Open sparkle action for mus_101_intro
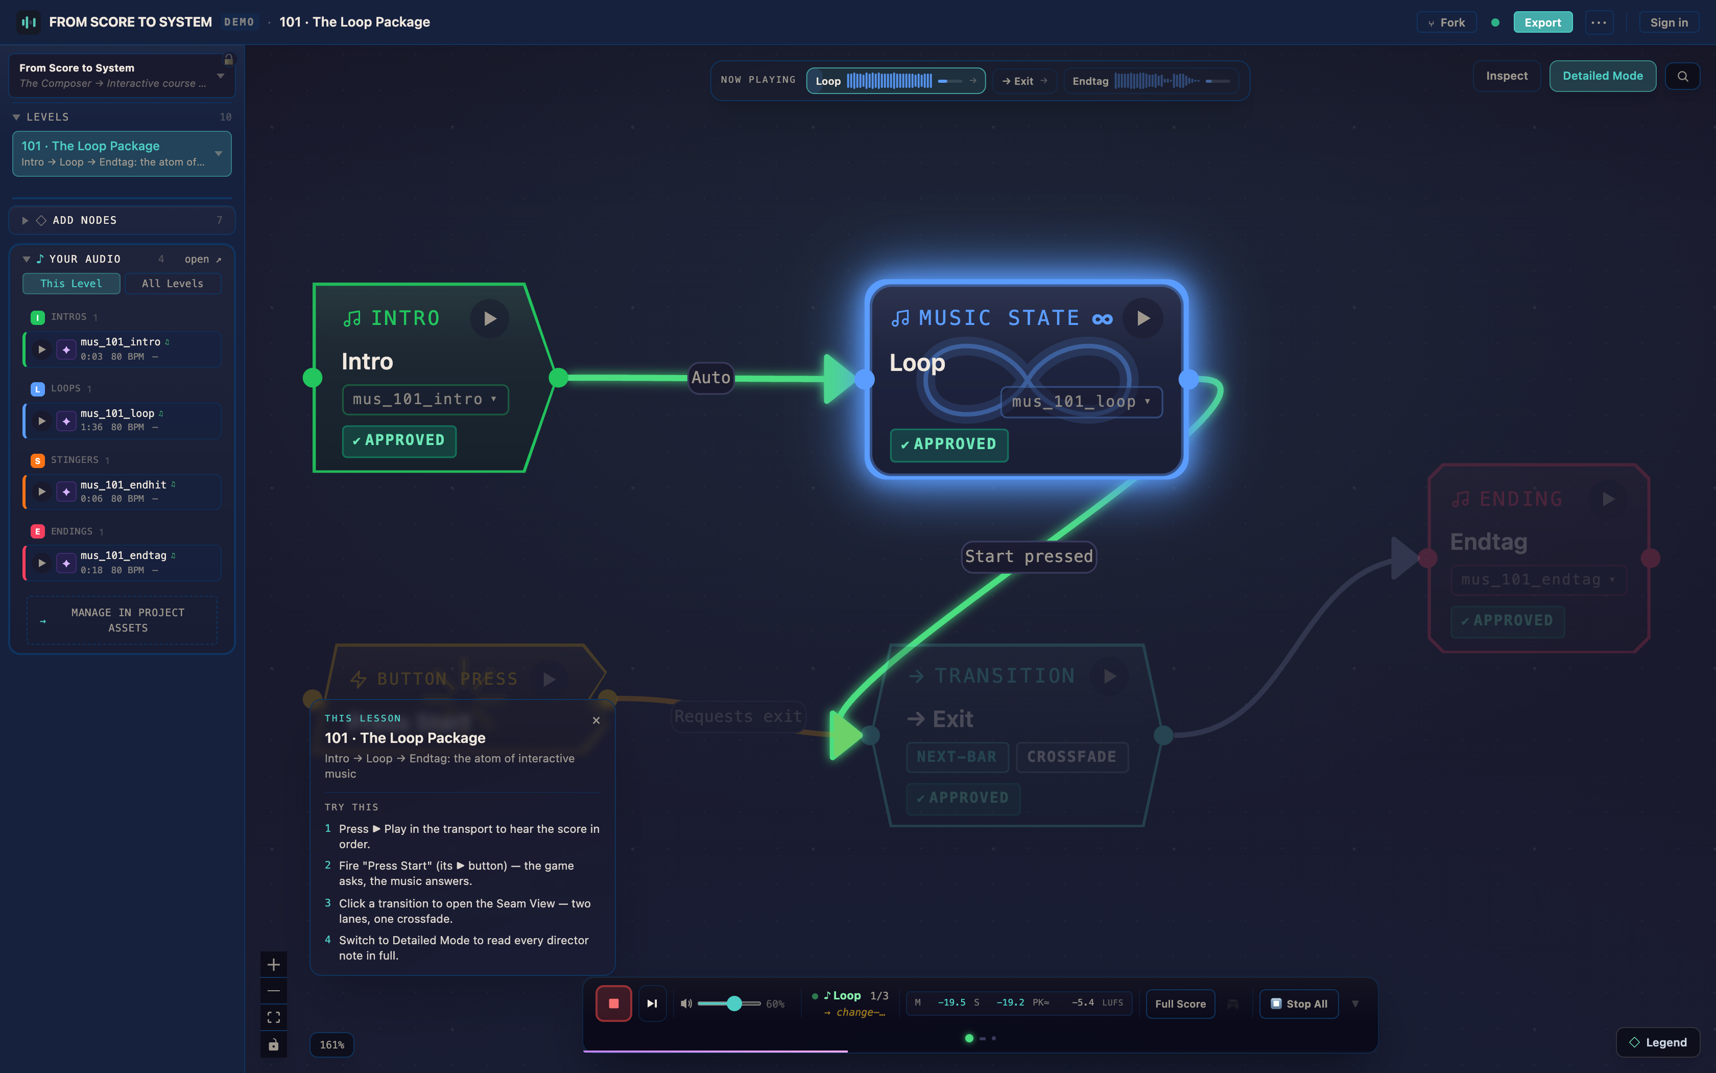The height and width of the screenshot is (1073, 1716). (66, 349)
